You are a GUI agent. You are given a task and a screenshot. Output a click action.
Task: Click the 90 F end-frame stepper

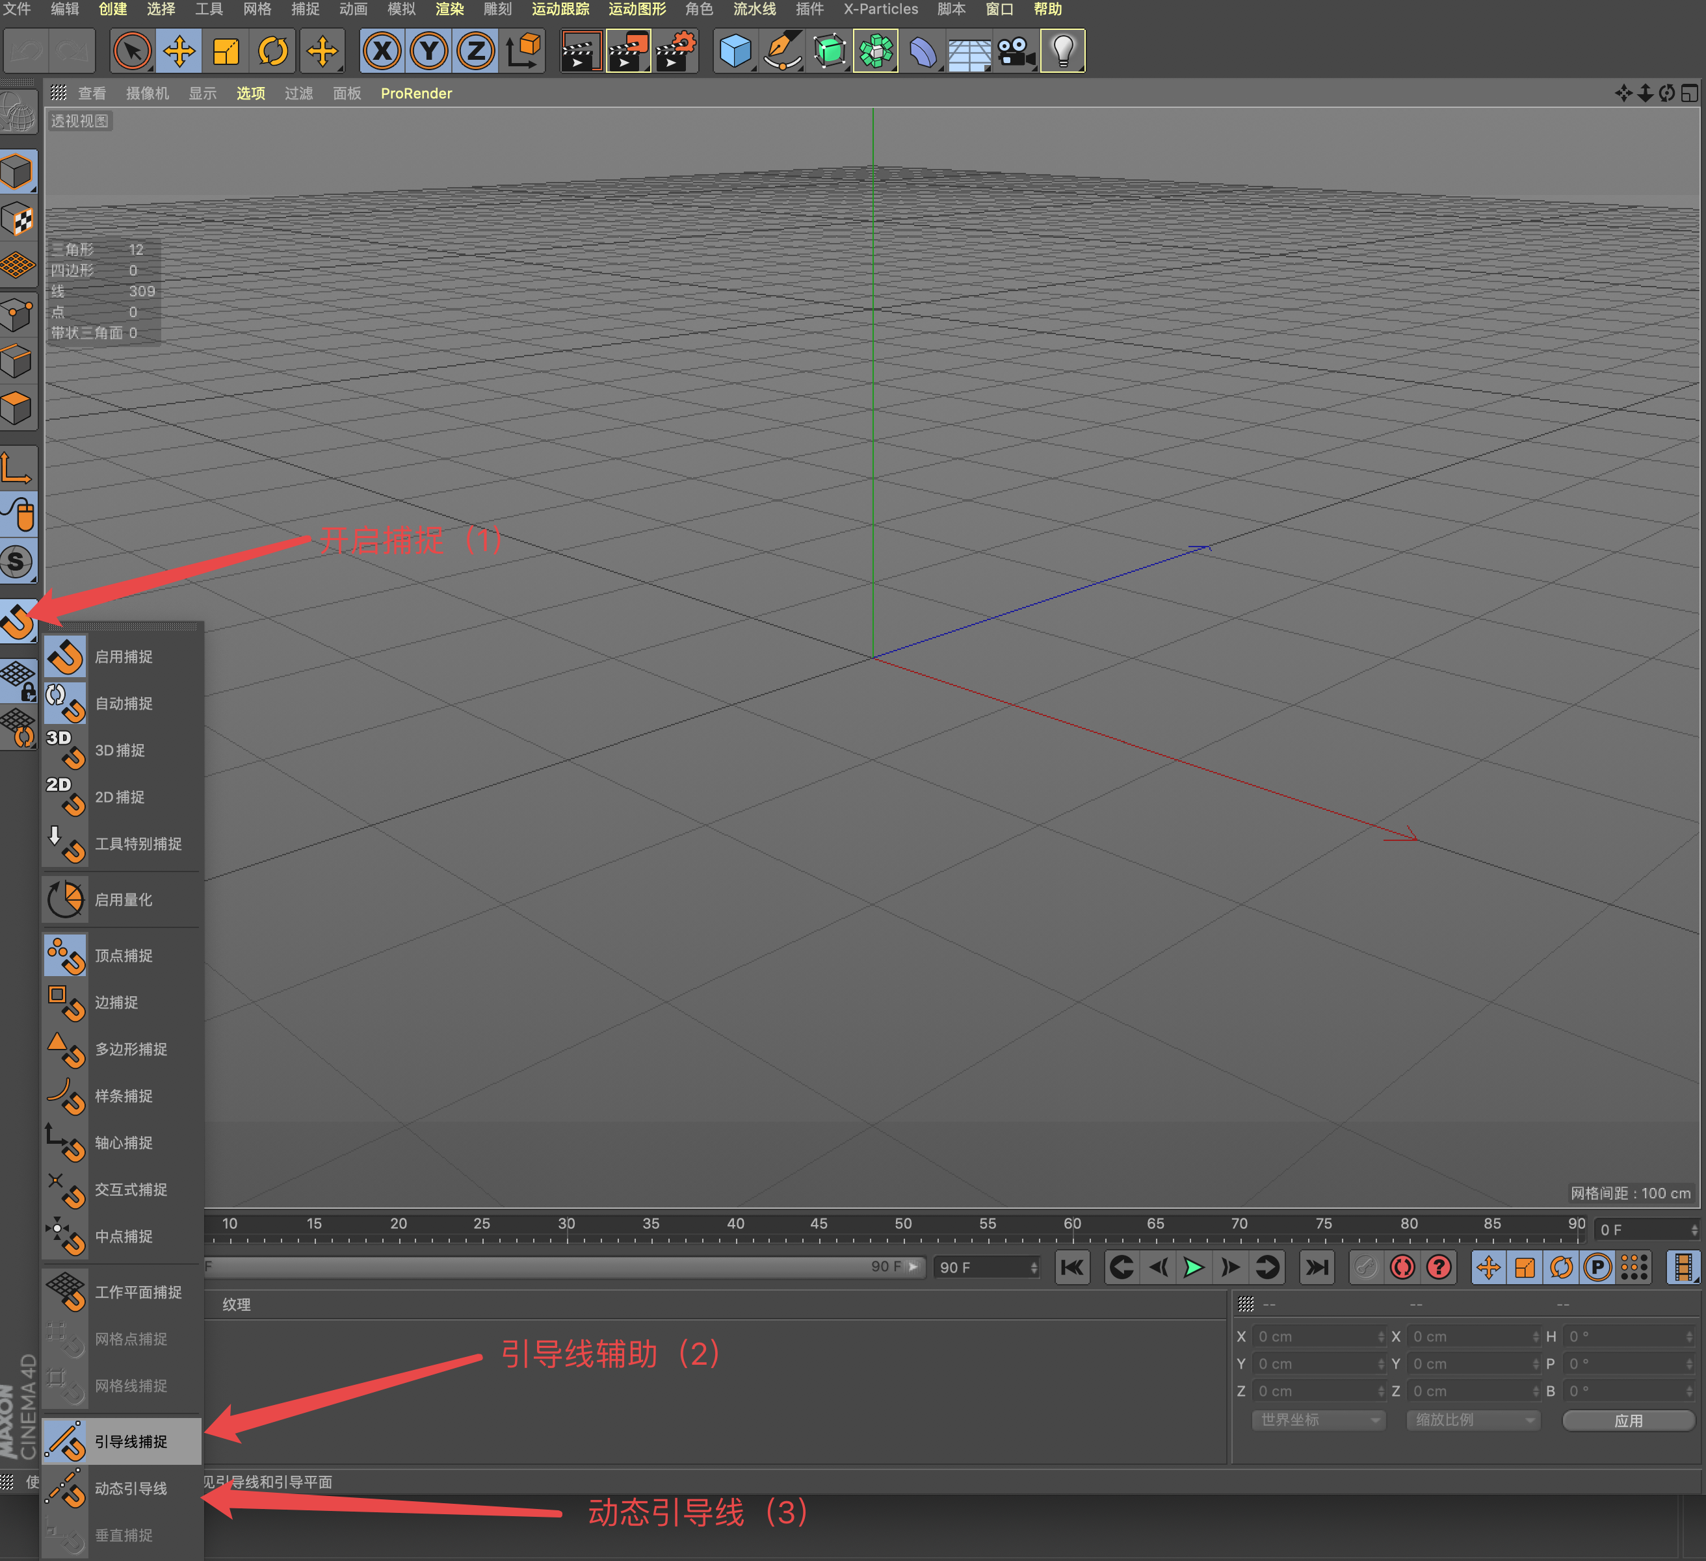click(1033, 1267)
